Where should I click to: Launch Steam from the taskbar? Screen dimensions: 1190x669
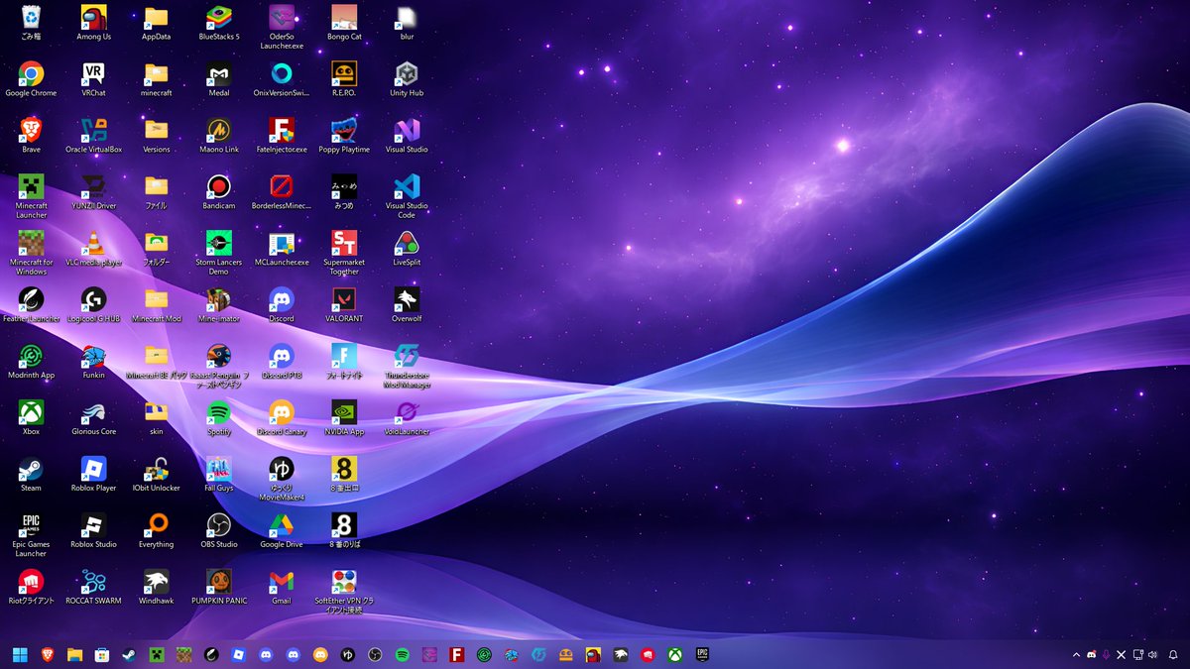point(128,654)
